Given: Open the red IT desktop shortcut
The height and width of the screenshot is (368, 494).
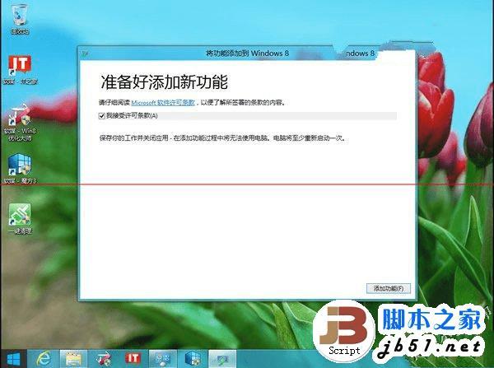Looking at the screenshot, I should (20, 69).
